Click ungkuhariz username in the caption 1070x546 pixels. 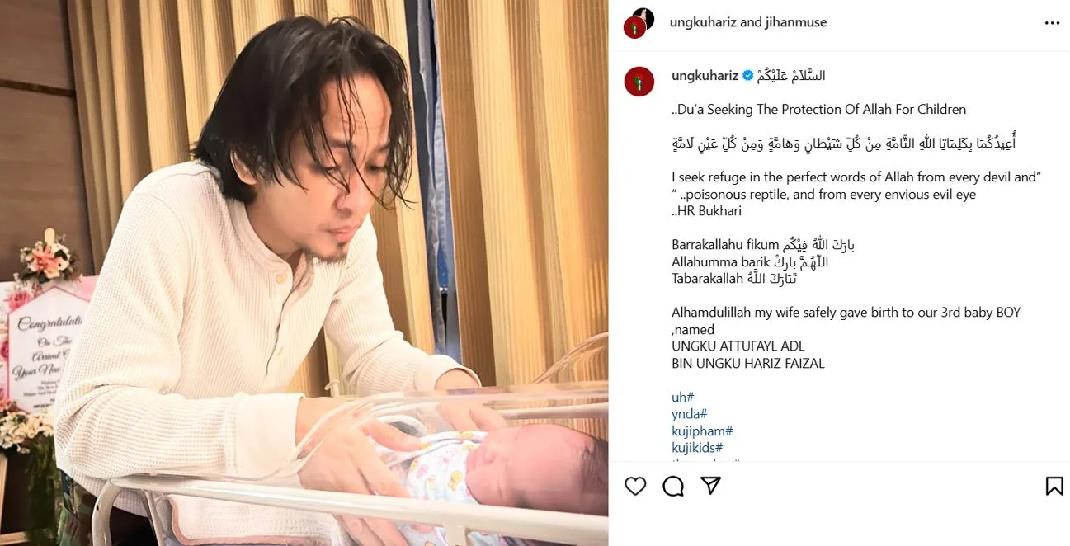[705, 76]
